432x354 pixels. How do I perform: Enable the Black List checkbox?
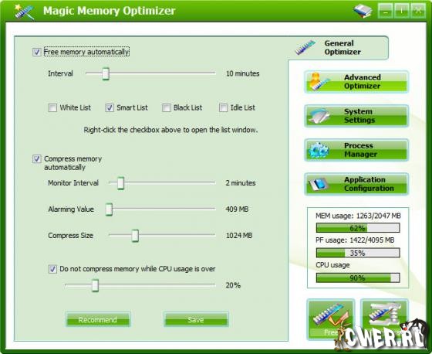pos(167,107)
